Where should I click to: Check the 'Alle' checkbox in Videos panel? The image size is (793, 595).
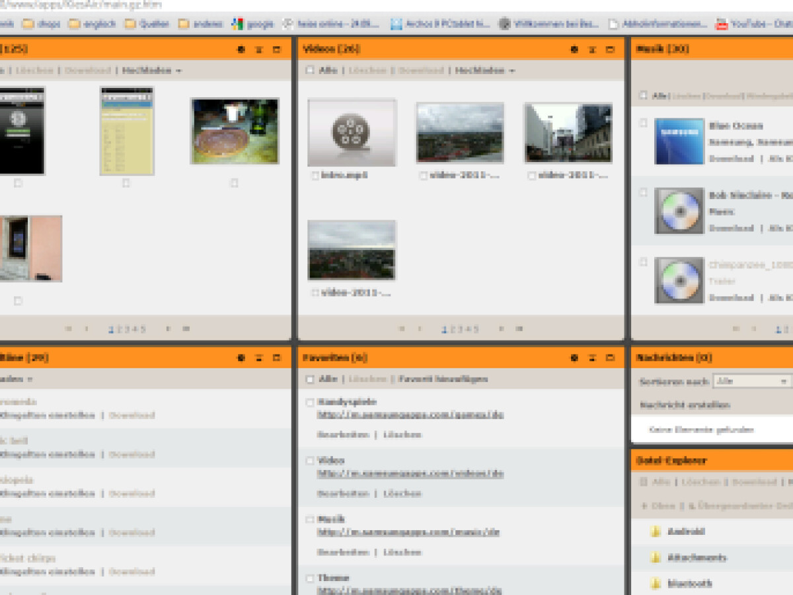310,71
